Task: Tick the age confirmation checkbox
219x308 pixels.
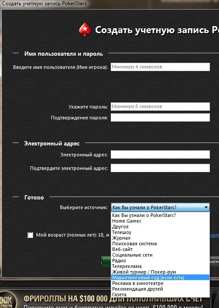Action: [x=30, y=235]
